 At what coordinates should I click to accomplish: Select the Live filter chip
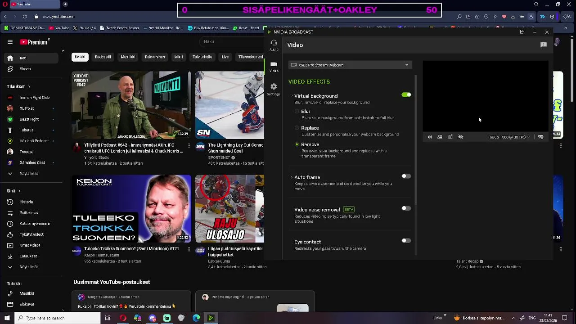coord(225,57)
